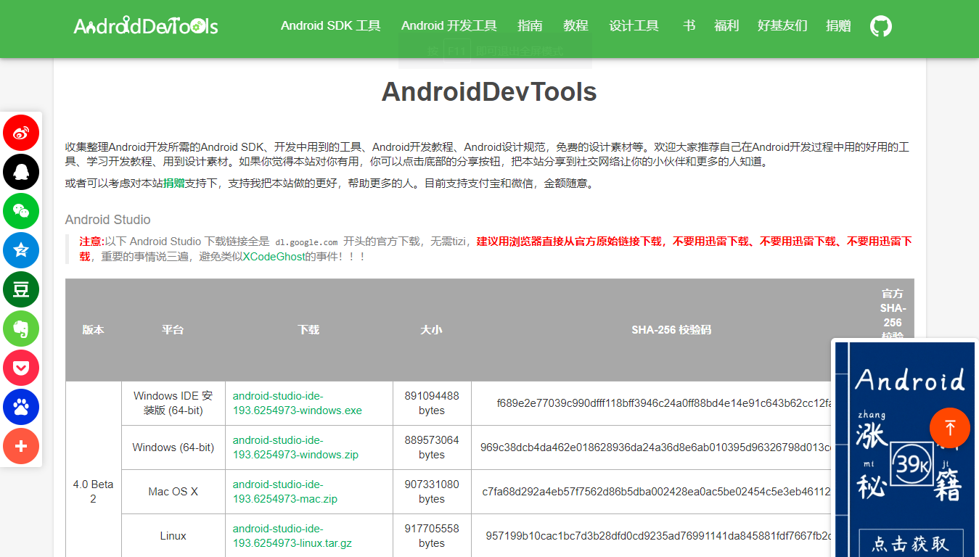The image size is (979, 557).
Task: Follow the green 捐赠 link in paragraph
Action: click(x=173, y=183)
